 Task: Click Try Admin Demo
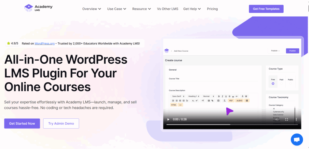(x=61, y=123)
